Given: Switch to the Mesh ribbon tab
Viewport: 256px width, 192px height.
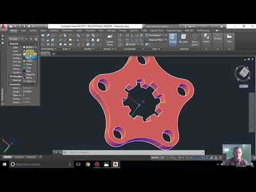Looking at the screenshot, I should (x=43, y=30).
